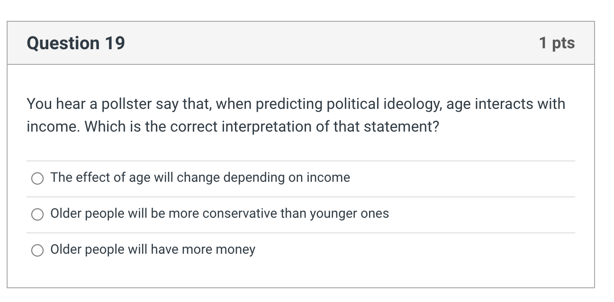This screenshot has width=614, height=302.
Task: Click the '1 pts' point value label
Action: click(557, 43)
